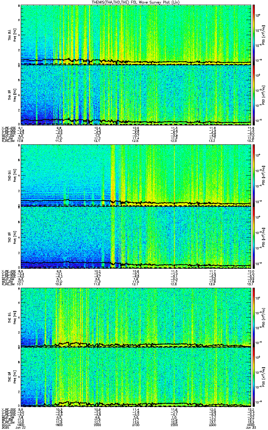Click the THA B-perpendicular spectrogram panel
The image size is (268, 430).
(x=136, y=34)
